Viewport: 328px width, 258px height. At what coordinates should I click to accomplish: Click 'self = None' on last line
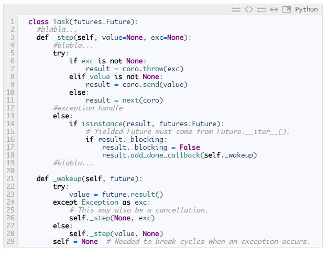[75, 241]
